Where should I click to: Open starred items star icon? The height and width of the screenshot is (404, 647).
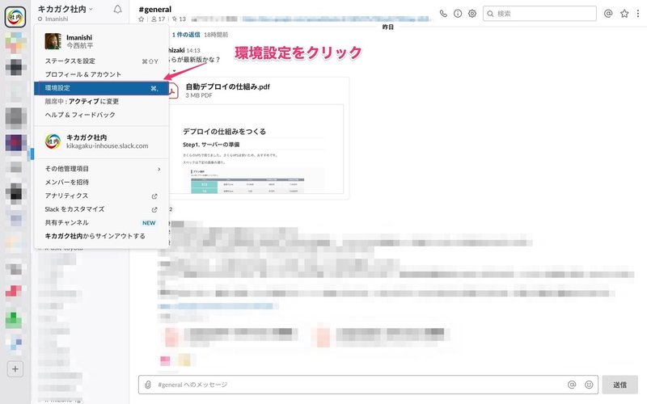point(624,14)
